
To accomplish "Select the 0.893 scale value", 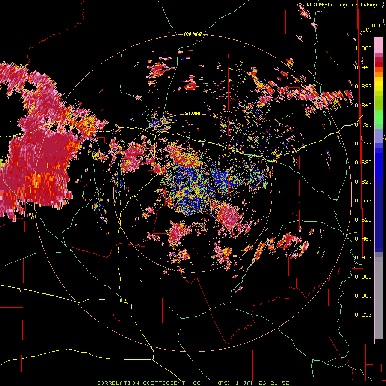I will point(363,86).
